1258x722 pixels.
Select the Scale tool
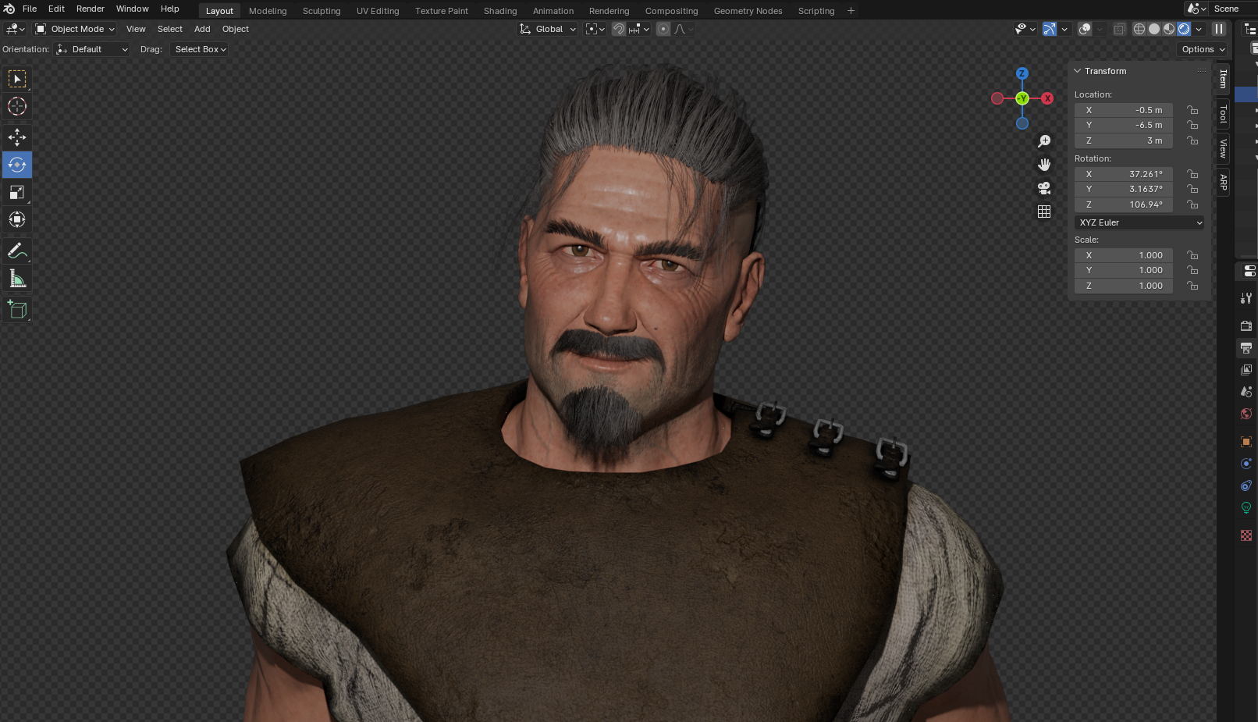(17, 192)
